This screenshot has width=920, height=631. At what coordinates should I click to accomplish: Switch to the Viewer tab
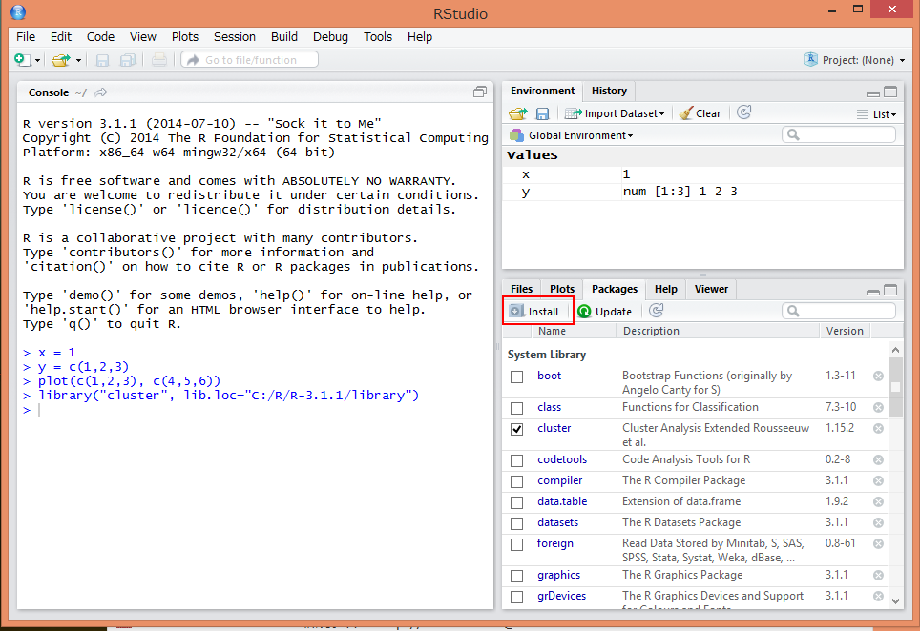711,289
